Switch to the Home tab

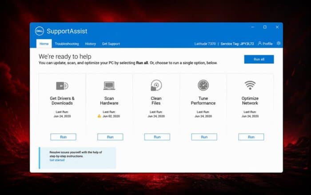[44, 44]
